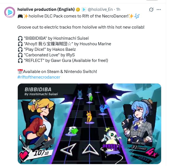Click the Grok explain post icon
Screen dimensions: 170x166
pos(151,9)
